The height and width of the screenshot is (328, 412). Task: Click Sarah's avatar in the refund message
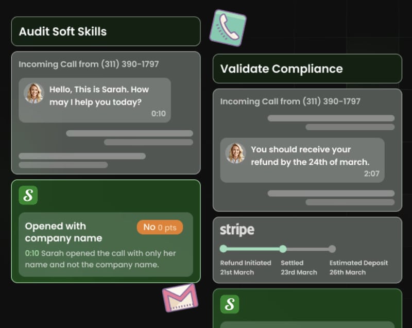coord(235,153)
